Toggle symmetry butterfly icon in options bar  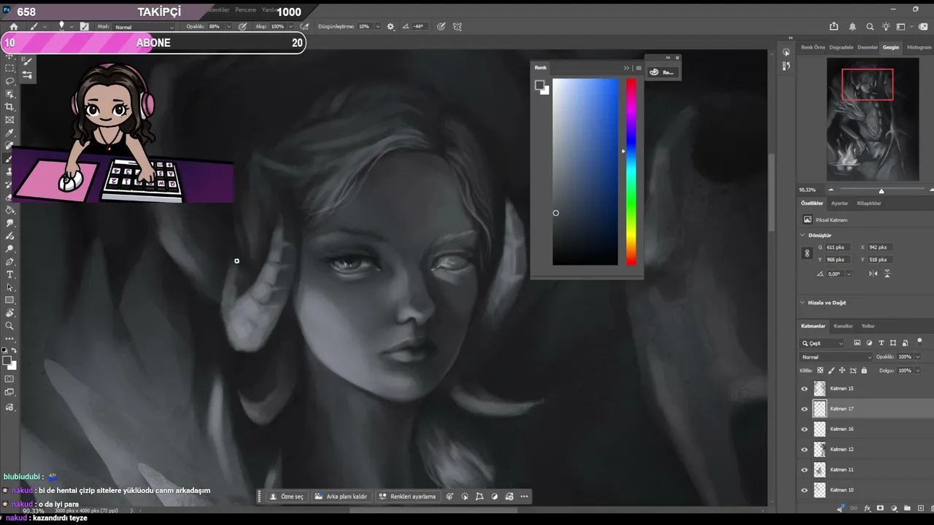click(x=458, y=27)
